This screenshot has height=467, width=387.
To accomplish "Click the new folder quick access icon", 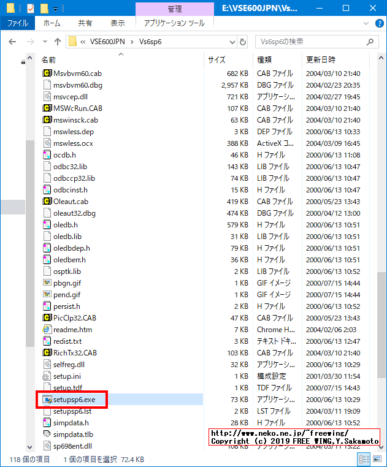I will point(44,9).
